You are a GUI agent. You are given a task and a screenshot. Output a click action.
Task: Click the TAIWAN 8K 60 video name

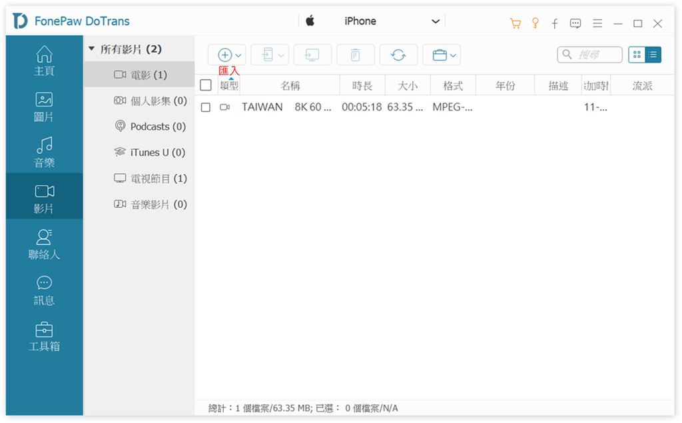point(286,107)
